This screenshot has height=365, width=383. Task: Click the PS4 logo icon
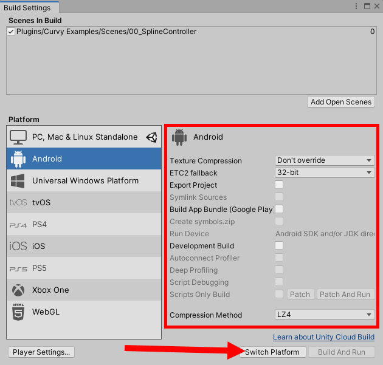click(x=18, y=225)
